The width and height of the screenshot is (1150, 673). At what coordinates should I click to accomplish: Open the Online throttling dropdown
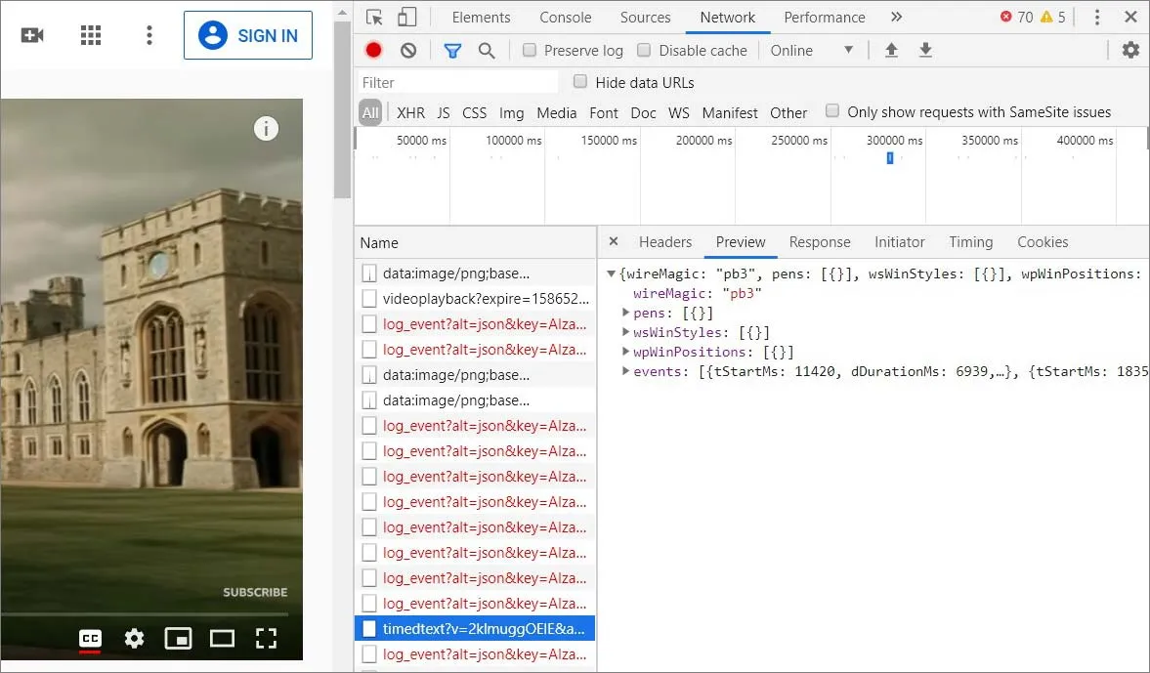point(813,50)
